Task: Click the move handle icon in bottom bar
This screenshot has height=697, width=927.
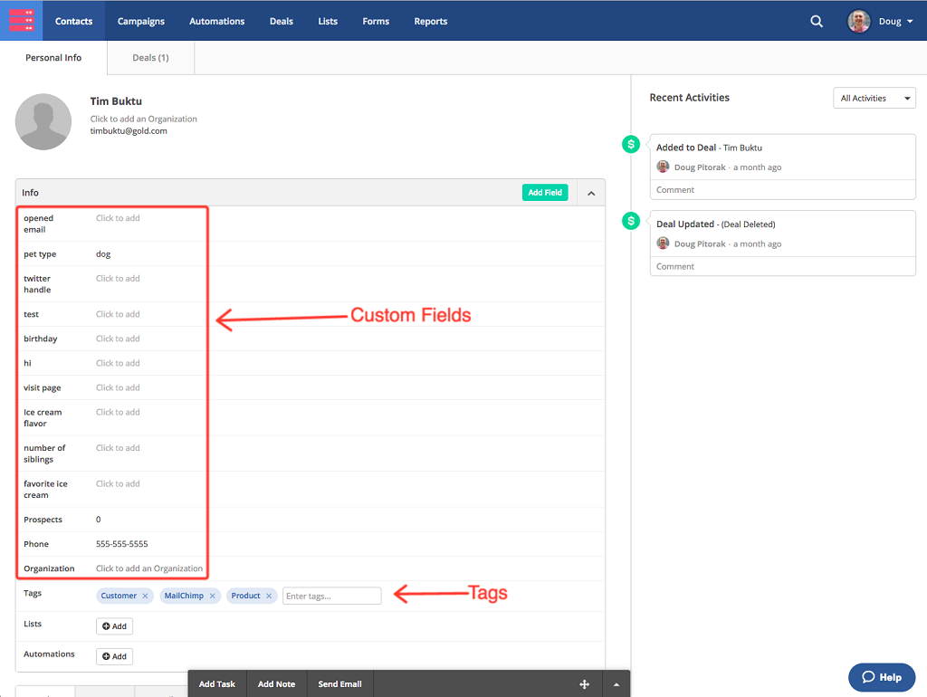Action: (x=584, y=684)
